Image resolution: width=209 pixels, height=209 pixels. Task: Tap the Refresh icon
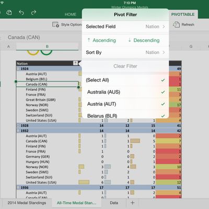point(176,25)
